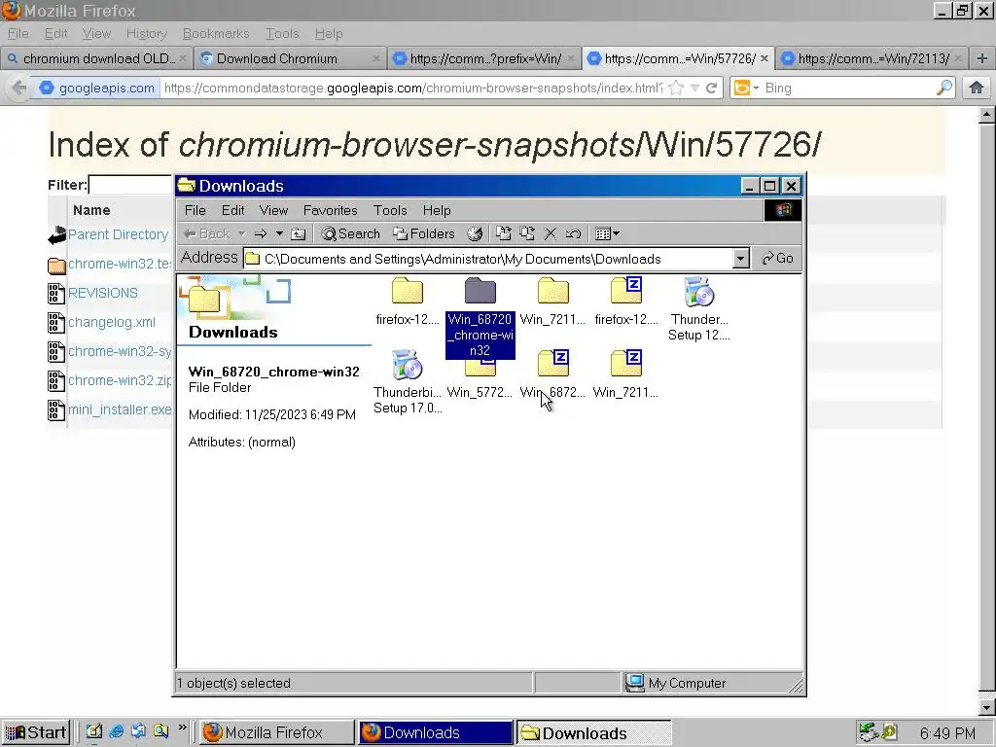Click the bookmark star in the URL bar
This screenshot has height=747, width=996.
click(676, 88)
